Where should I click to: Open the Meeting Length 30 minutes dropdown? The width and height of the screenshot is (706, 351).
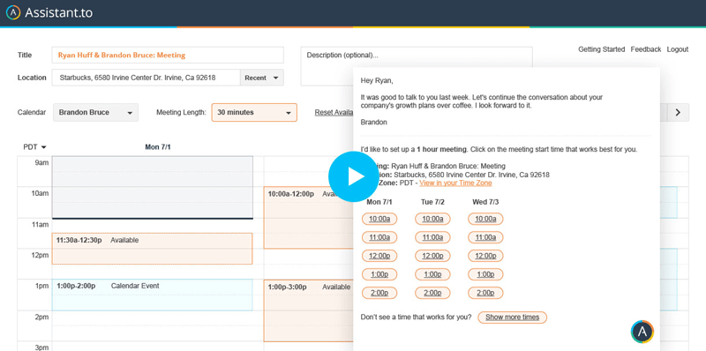pyautogui.click(x=254, y=113)
